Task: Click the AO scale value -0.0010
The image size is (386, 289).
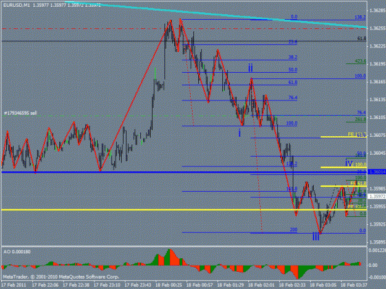Action: point(377,277)
